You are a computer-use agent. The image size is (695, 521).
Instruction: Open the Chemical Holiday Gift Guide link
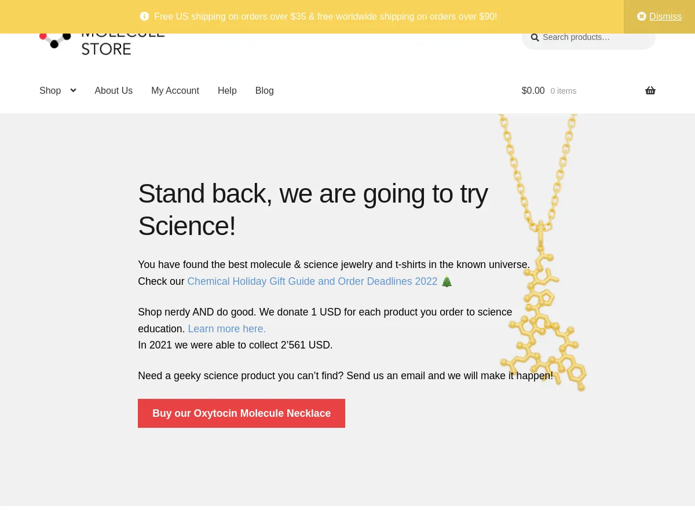point(312,281)
